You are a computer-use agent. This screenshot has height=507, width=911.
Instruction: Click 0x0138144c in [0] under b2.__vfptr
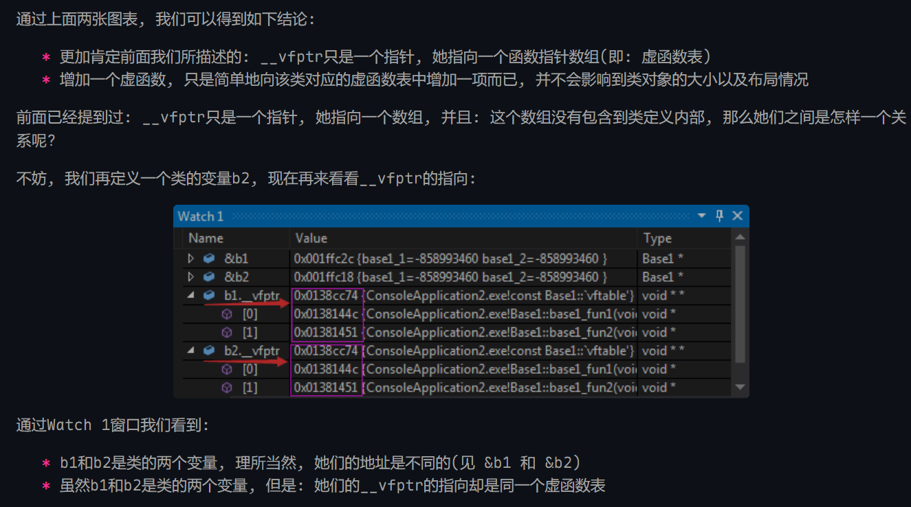(327, 369)
